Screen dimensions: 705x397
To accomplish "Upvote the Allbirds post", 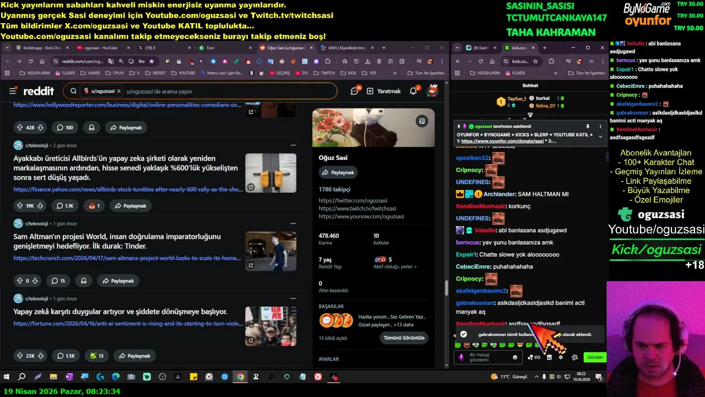I will pos(20,206).
